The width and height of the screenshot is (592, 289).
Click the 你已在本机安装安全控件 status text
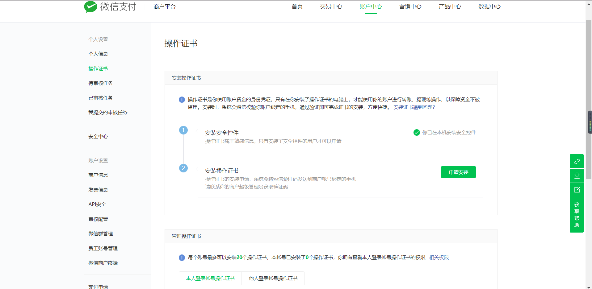pyautogui.click(x=449, y=133)
